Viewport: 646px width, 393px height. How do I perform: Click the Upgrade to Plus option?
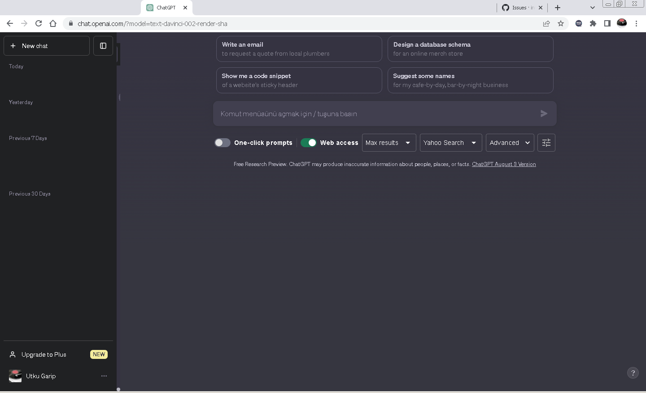(x=43, y=354)
